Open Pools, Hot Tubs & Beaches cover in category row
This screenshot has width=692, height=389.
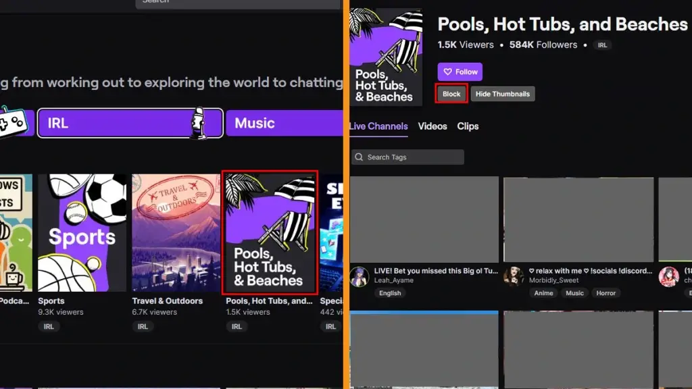[x=270, y=233]
